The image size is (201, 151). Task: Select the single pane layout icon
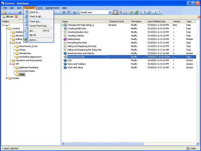pyautogui.click(x=116, y=13)
